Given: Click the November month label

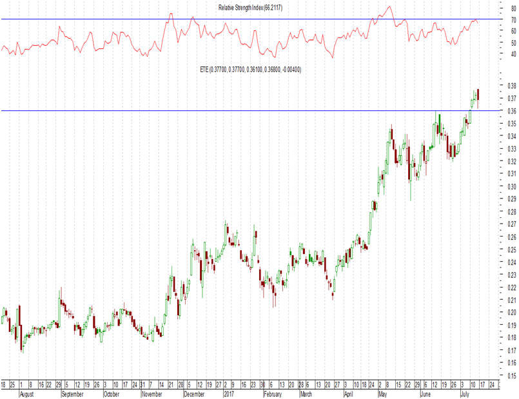Looking at the screenshot, I should point(152,394).
